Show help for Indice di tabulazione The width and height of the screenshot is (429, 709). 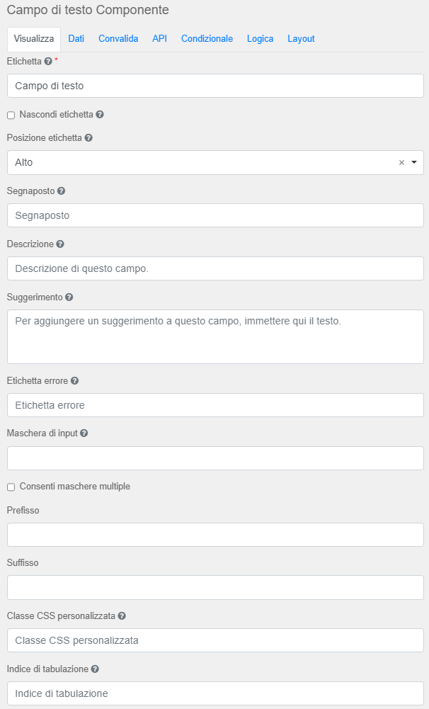[95, 669]
